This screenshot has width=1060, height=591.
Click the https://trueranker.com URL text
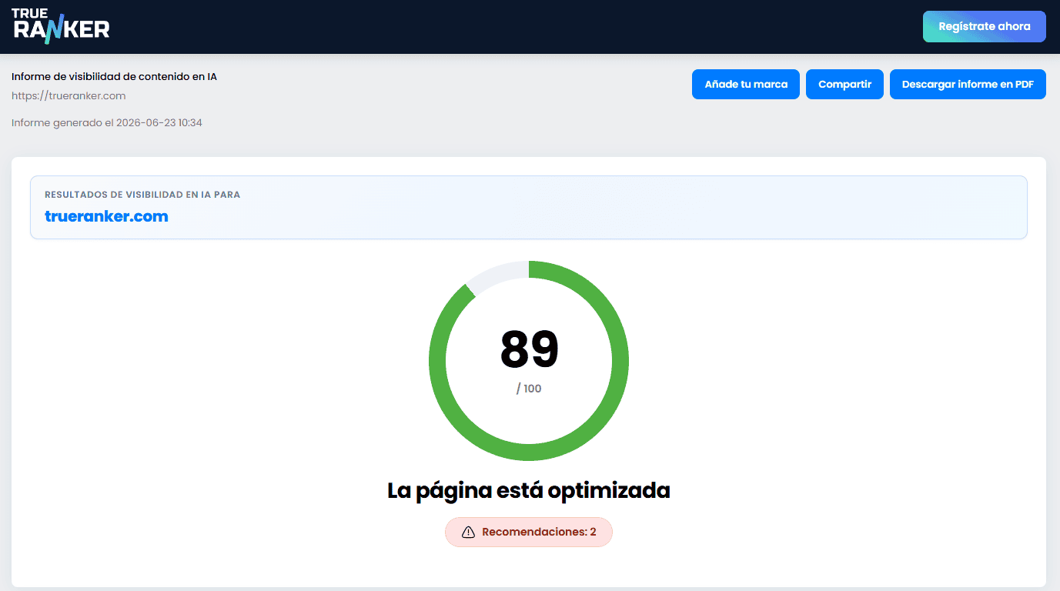click(69, 96)
